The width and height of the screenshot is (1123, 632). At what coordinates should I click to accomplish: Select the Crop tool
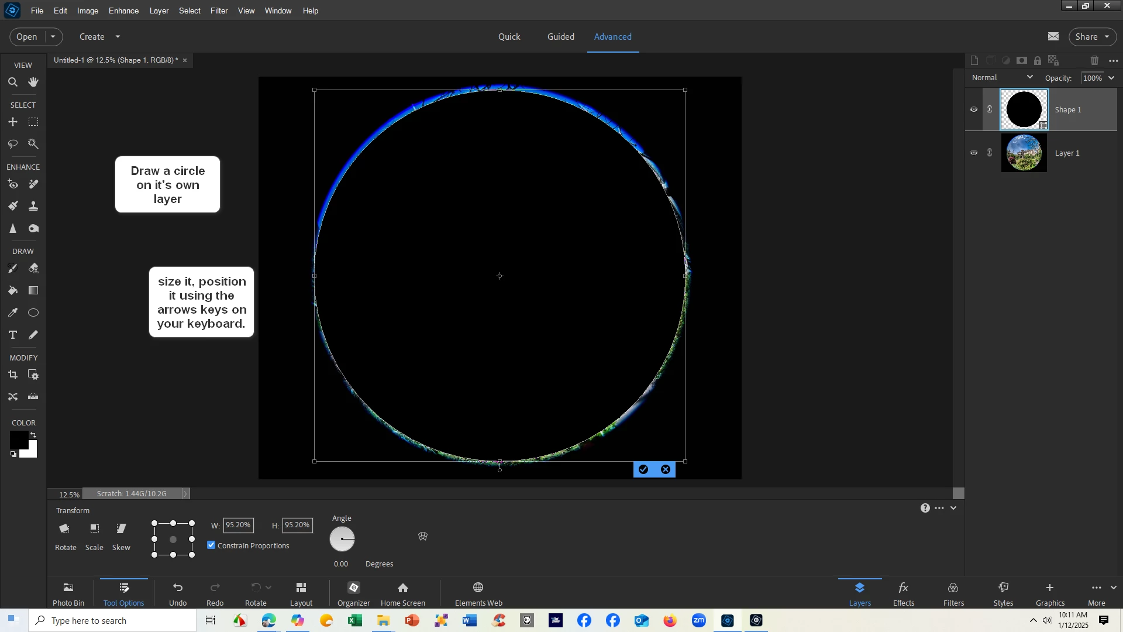coord(12,375)
